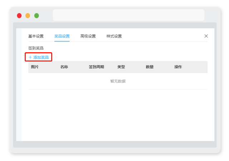Click the 签到周期 column header
Screen dimensions: 229x161
[x=96, y=67]
